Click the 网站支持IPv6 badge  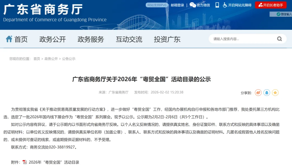click(157, 5)
